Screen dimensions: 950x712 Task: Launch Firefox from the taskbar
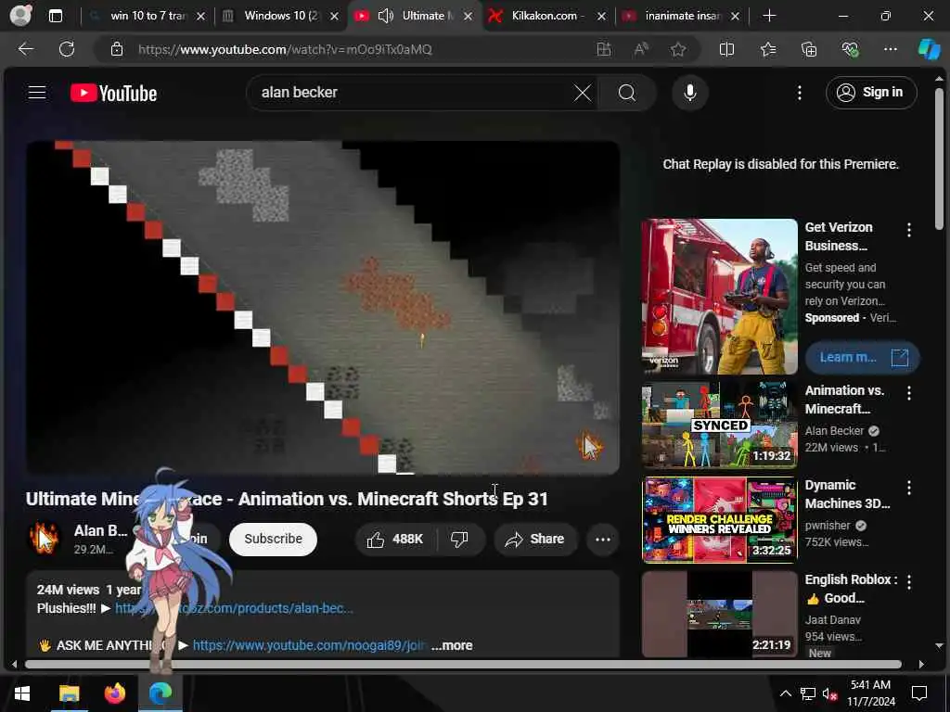[x=114, y=693]
